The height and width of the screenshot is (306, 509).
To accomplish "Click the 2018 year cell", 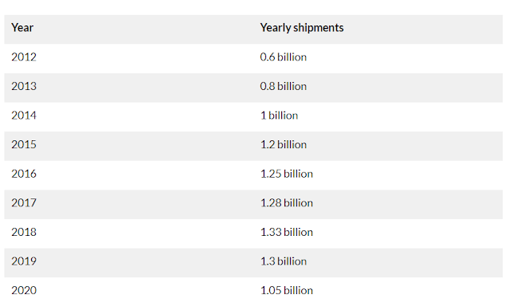I will 24,232.
